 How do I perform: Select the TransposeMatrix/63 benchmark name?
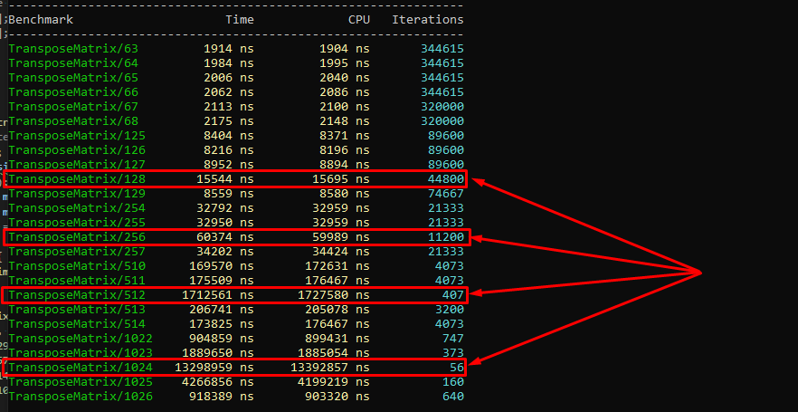pos(73,48)
